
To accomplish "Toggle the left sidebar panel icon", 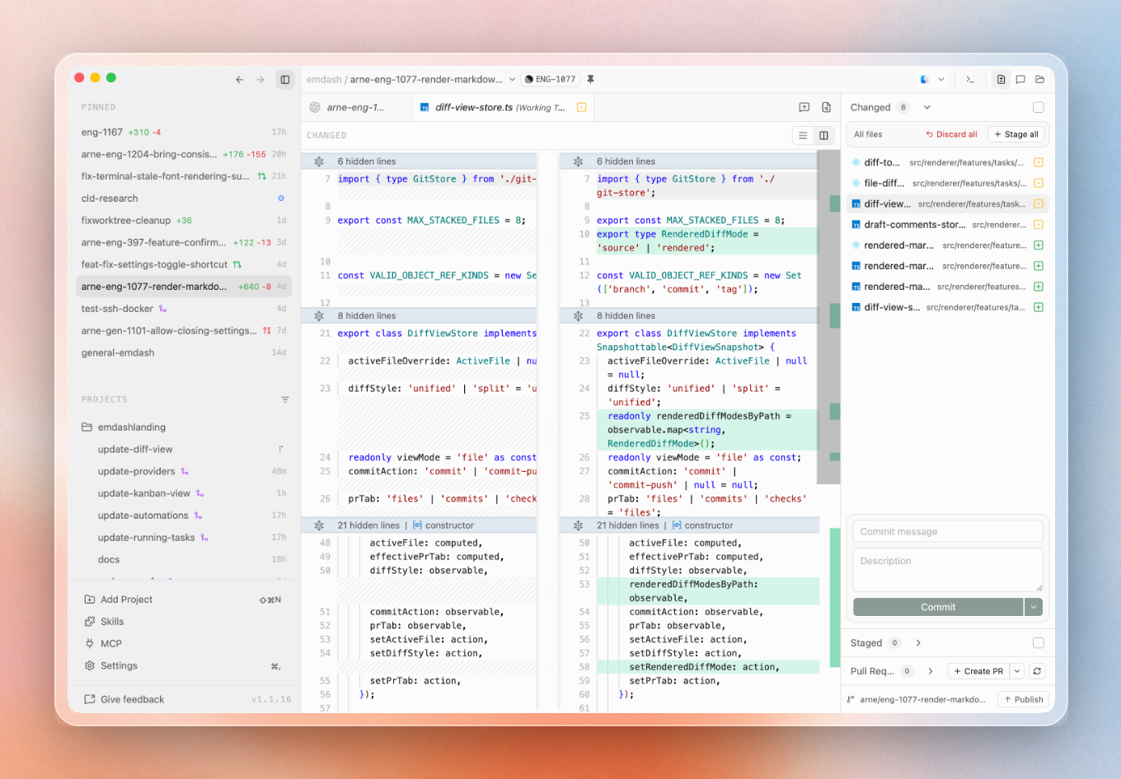I will pos(285,80).
